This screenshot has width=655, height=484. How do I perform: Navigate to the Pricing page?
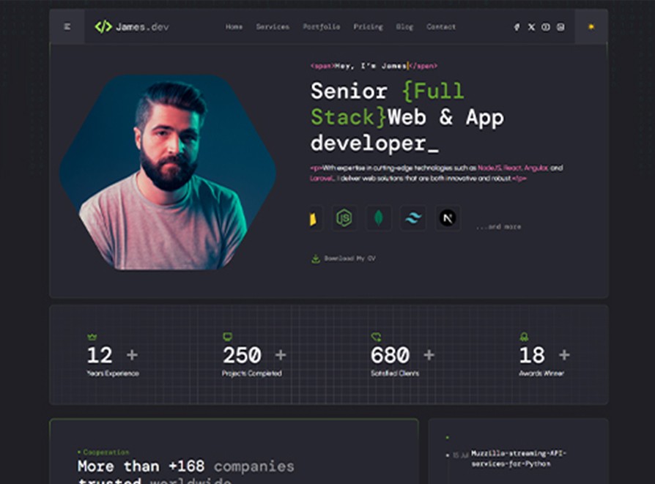368,27
